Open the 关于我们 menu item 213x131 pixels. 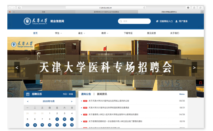click(175, 33)
